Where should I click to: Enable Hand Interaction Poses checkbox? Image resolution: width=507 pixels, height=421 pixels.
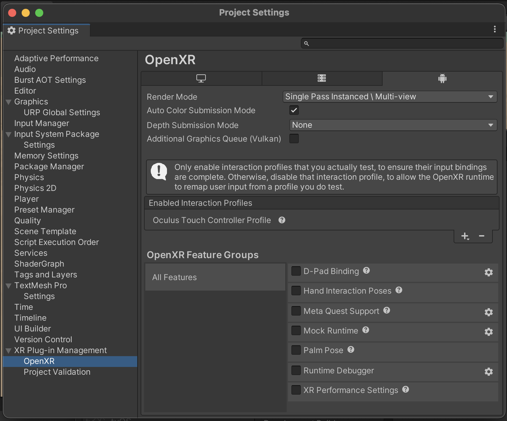click(296, 291)
